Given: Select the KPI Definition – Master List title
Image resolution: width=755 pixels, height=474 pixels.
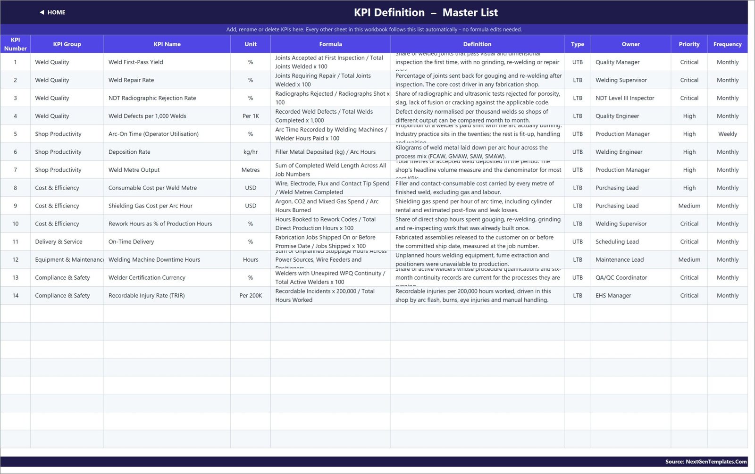Looking at the screenshot, I should (426, 12).
